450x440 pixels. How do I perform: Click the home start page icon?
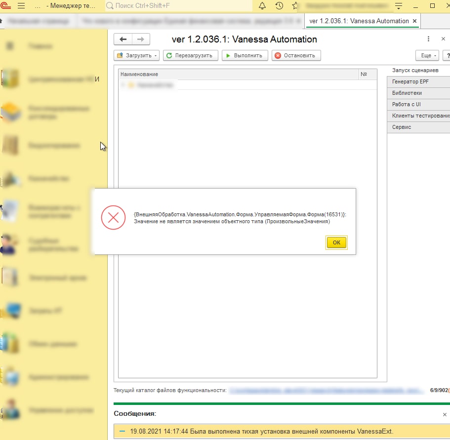(x=1, y=21)
